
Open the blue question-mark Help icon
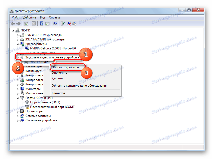click(41, 23)
